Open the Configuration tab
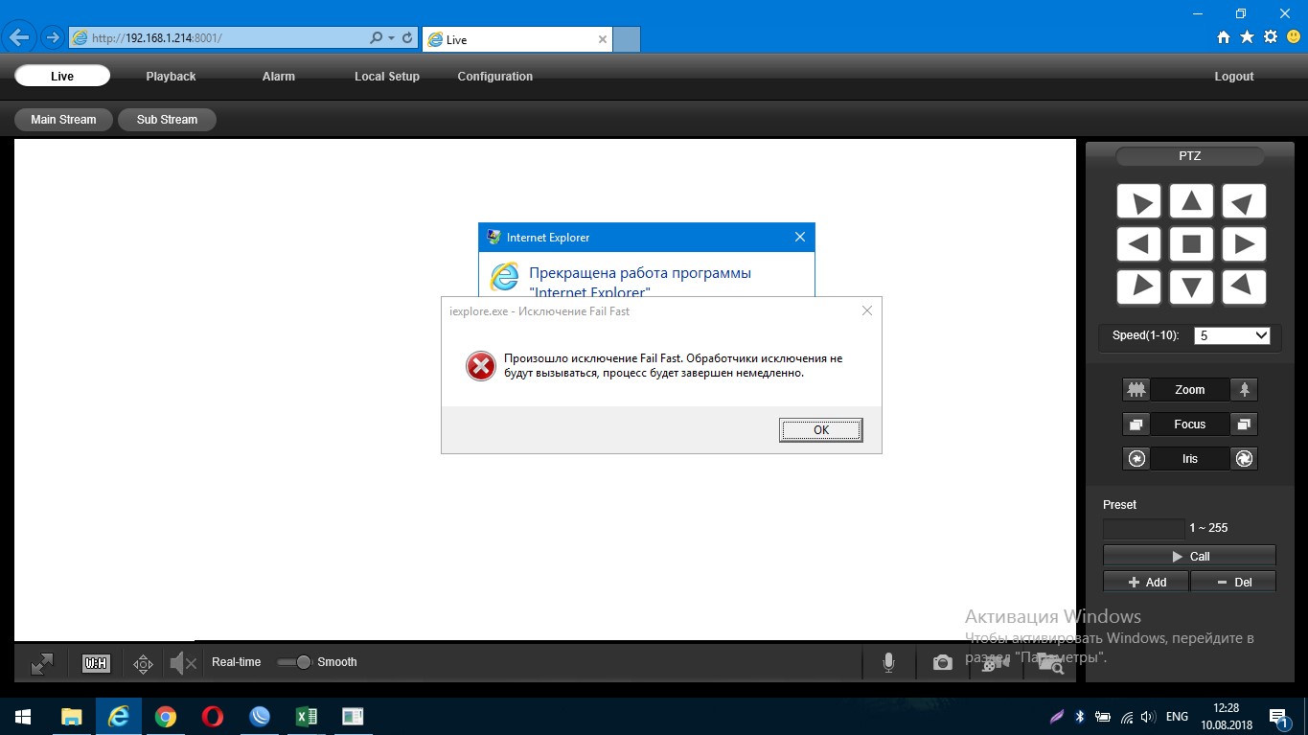1308x735 pixels. tap(494, 77)
